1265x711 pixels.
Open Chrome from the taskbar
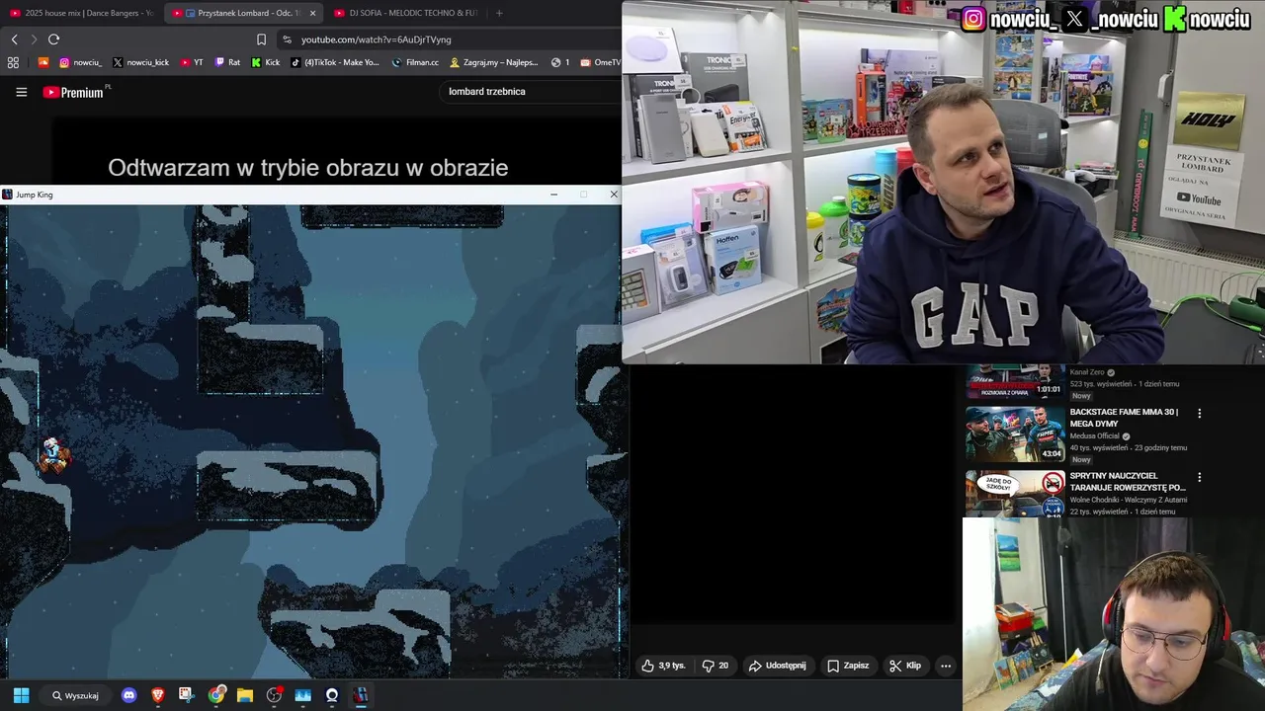216,695
